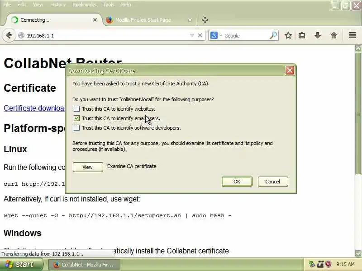
Task: Open the Tools menu
Action: (x=109, y=5)
